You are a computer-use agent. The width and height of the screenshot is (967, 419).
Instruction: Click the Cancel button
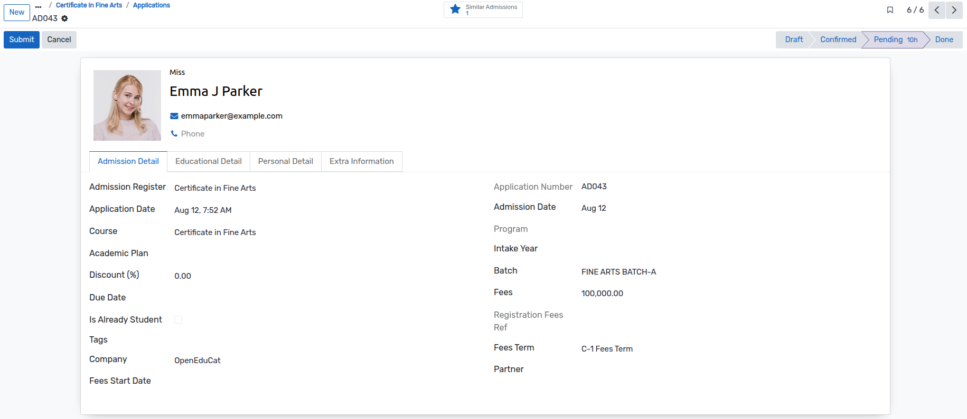59,40
